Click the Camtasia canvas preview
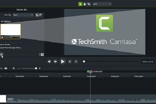Screen dimensions: 156x104 [105, 32]
